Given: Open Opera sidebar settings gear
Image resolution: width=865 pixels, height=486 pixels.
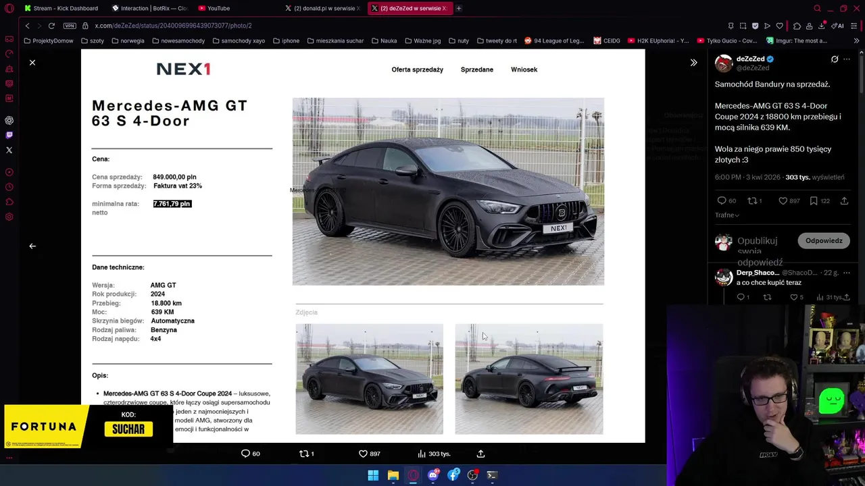Looking at the screenshot, I should tap(9, 217).
